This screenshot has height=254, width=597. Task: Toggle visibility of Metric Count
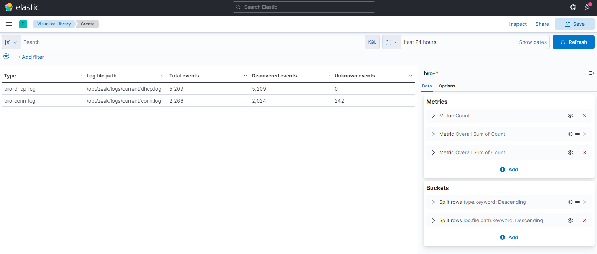tap(570, 116)
